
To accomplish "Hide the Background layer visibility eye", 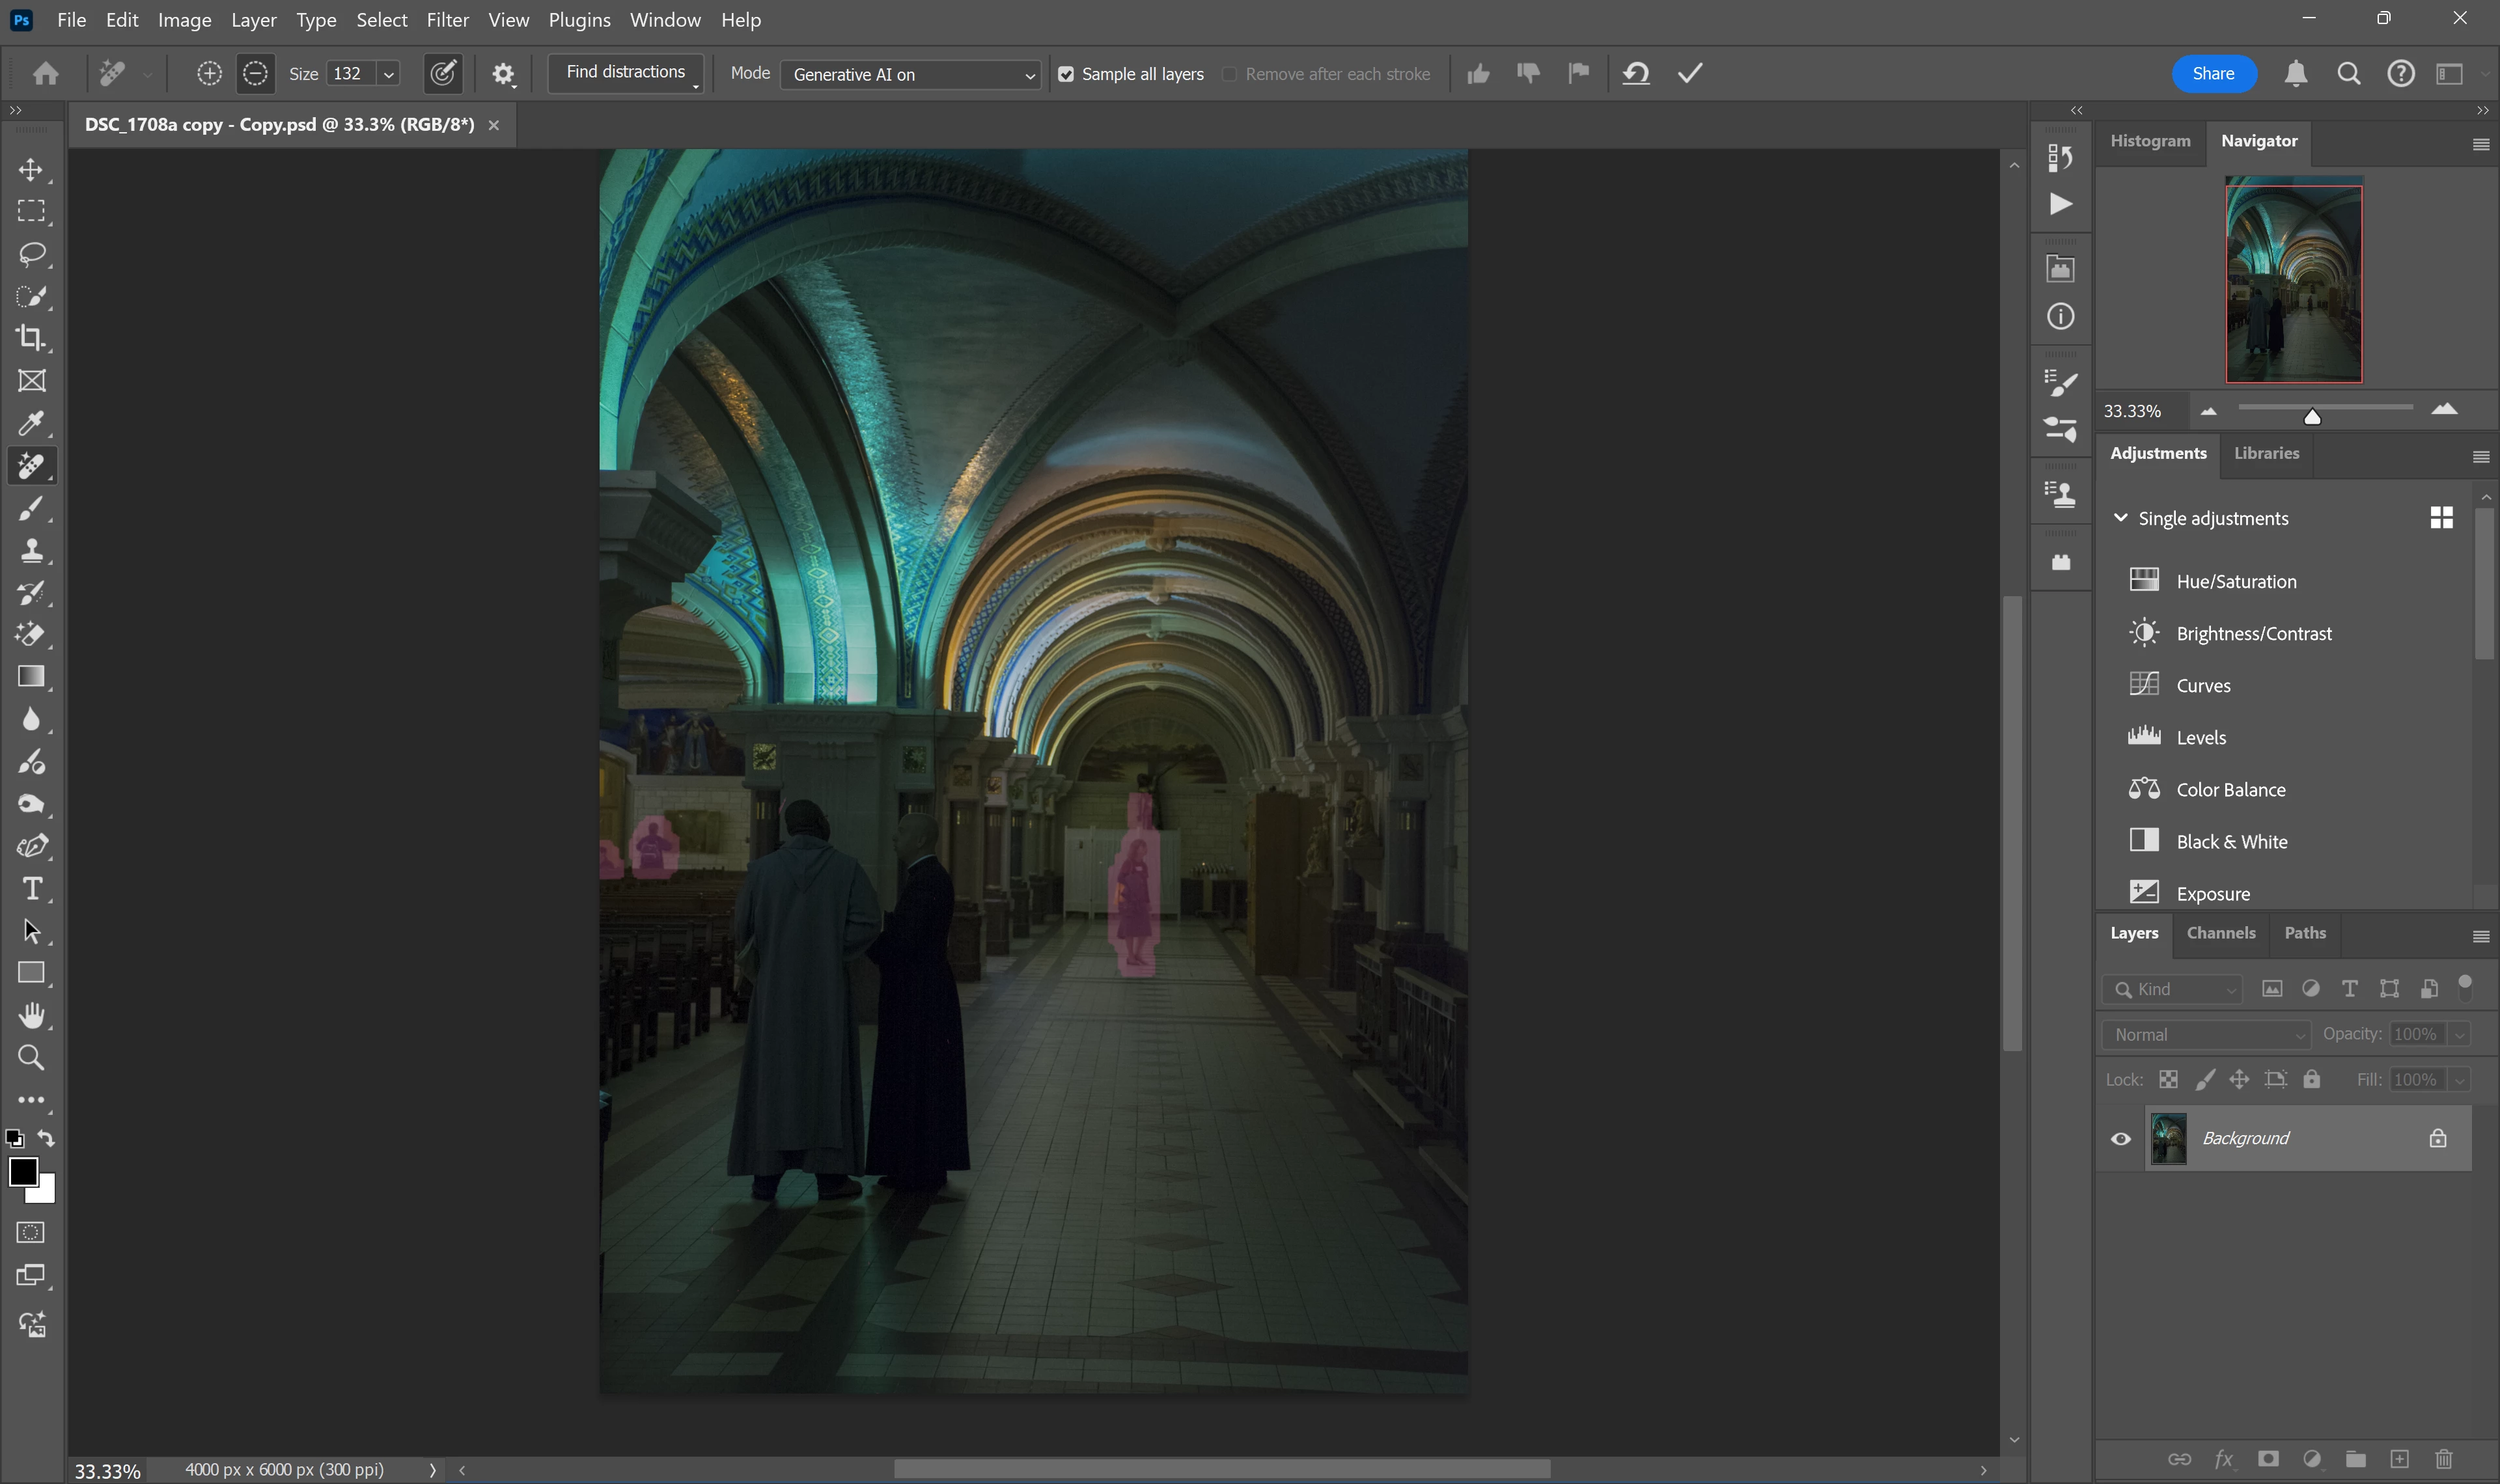I will coord(2120,1138).
